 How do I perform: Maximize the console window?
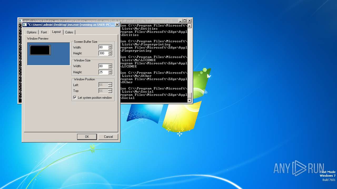pos(185,20)
